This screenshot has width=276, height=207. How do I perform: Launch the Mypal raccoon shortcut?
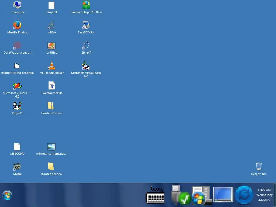pyautogui.click(x=17, y=169)
